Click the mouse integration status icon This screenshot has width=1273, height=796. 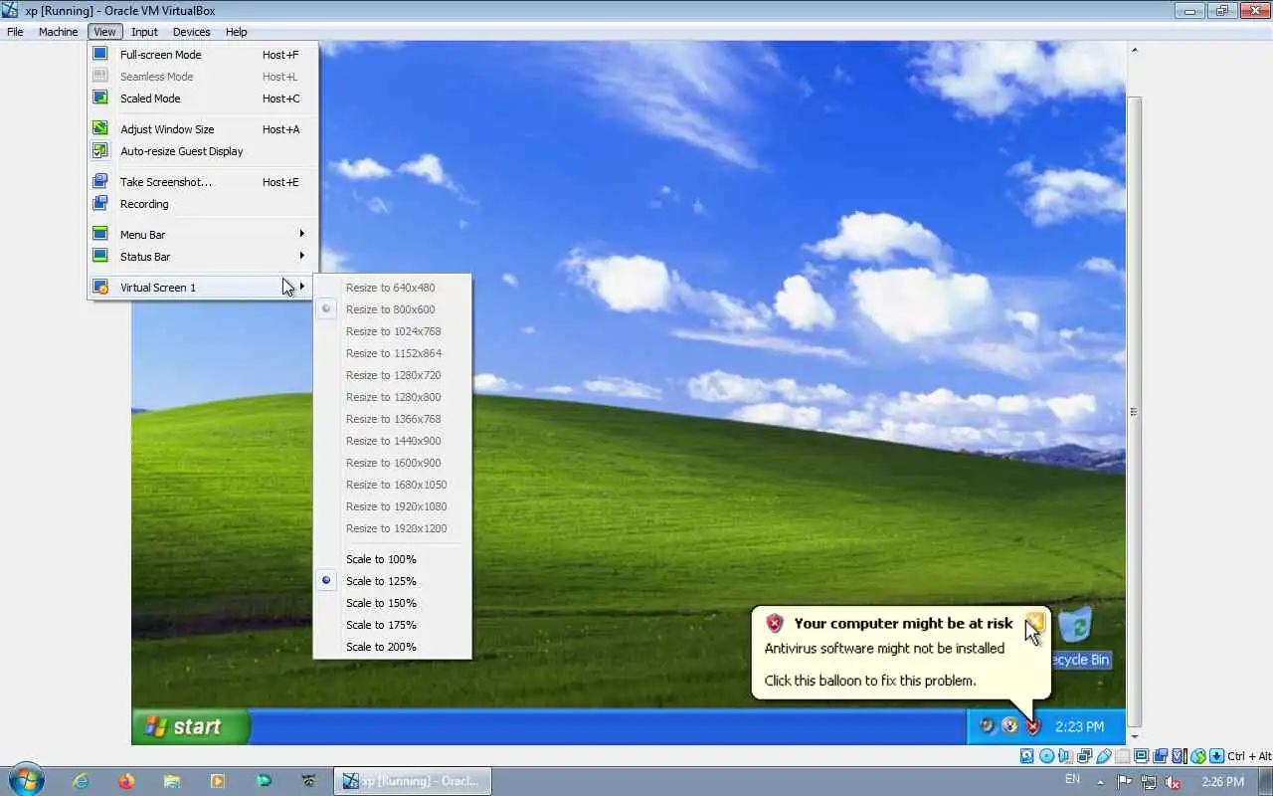pos(1198,756)
